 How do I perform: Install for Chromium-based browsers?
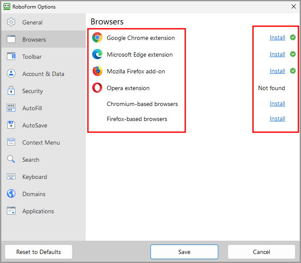pos(277,103)
